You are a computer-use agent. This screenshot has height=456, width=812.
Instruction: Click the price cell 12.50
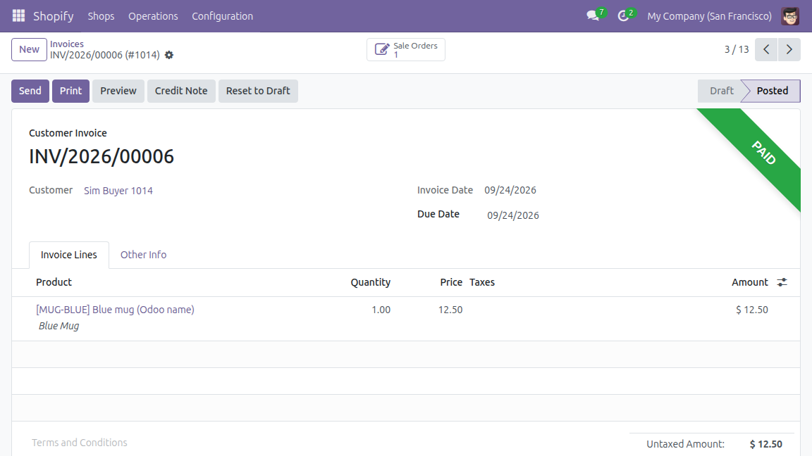click(x=450, y=310)
